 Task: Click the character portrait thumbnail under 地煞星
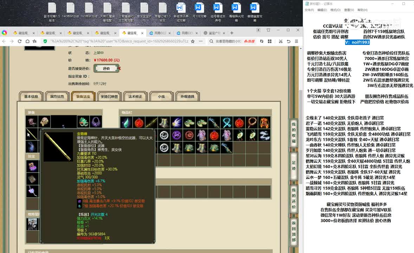coord(32,224)
